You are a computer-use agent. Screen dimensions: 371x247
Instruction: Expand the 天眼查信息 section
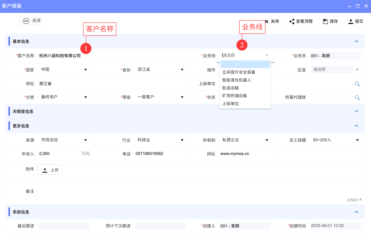(356, 111)
